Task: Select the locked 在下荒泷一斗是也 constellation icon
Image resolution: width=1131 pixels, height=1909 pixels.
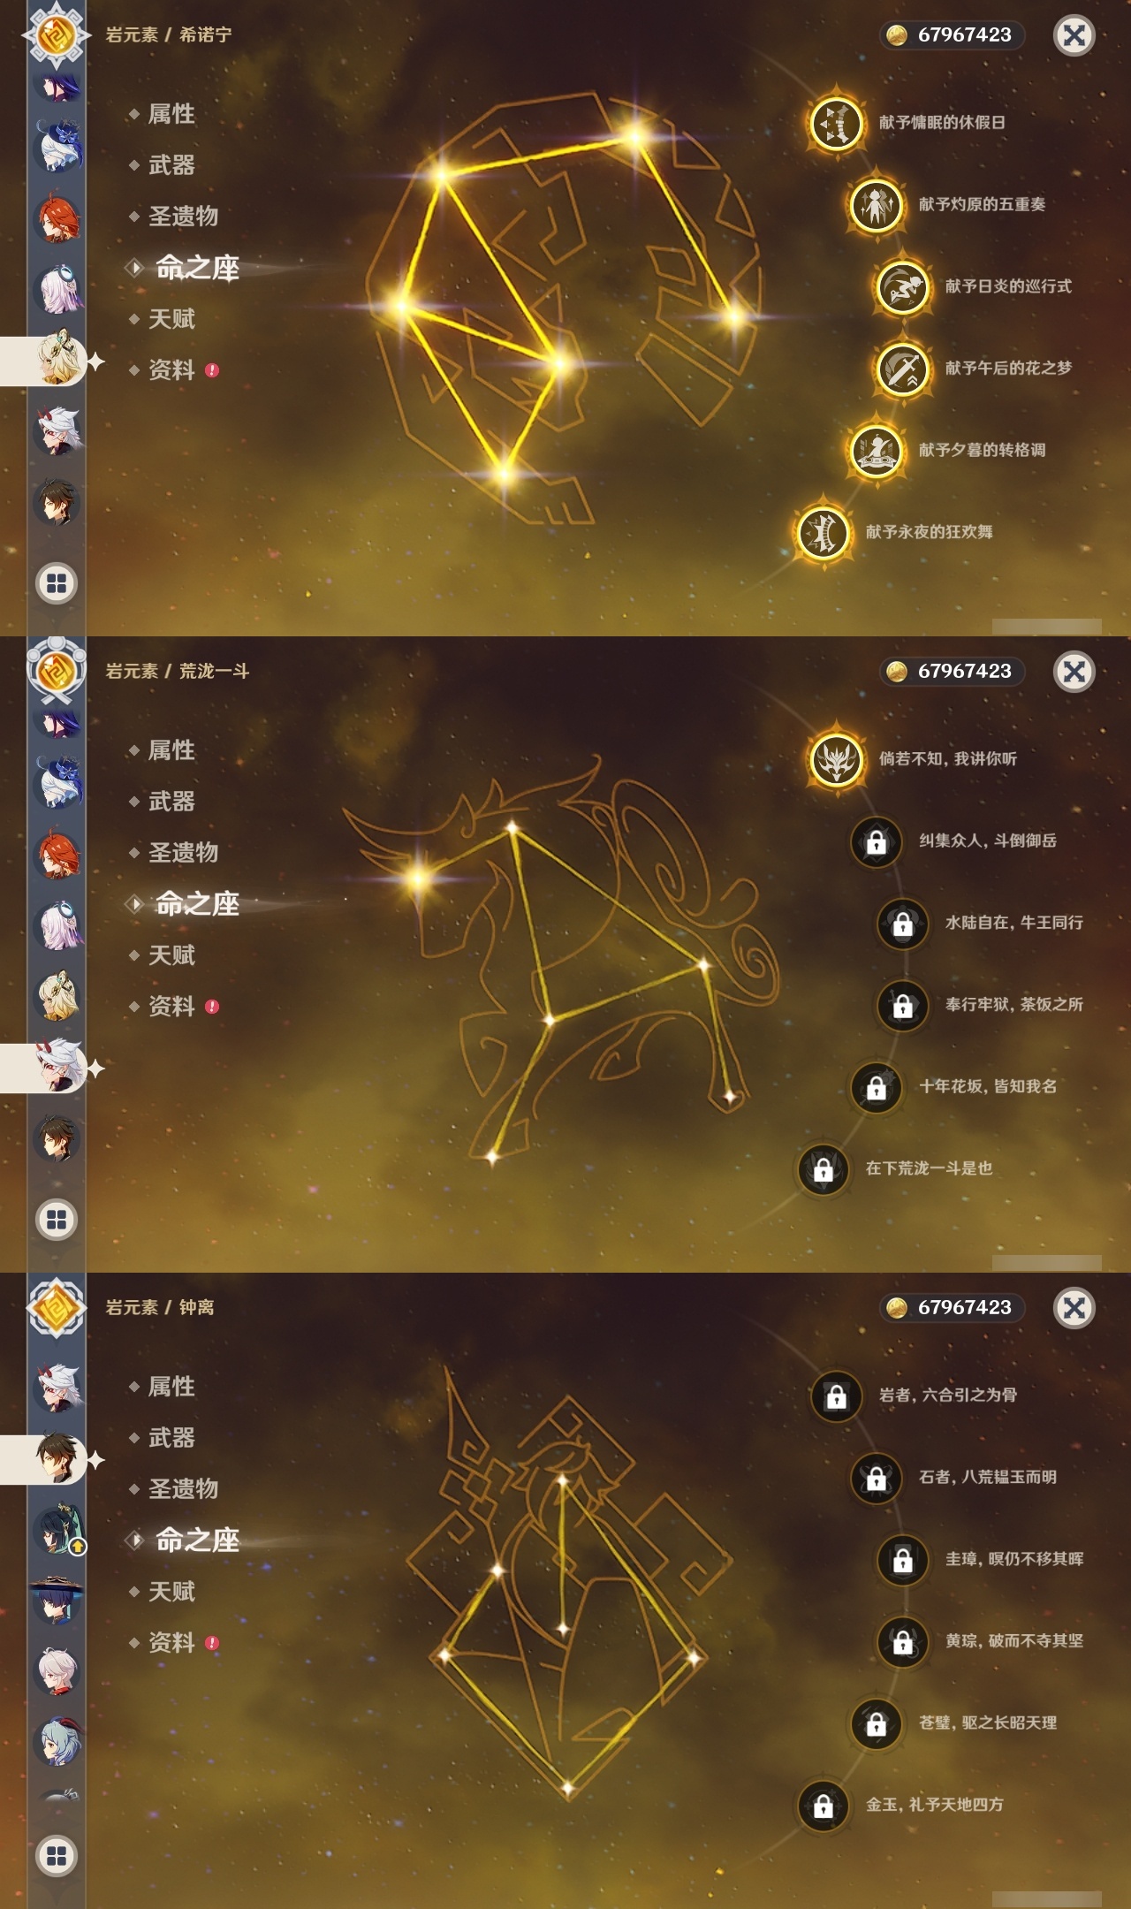Action: click(823, 1169)
